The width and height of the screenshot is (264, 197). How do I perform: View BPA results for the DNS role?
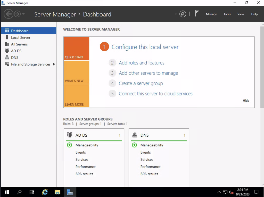149,174
